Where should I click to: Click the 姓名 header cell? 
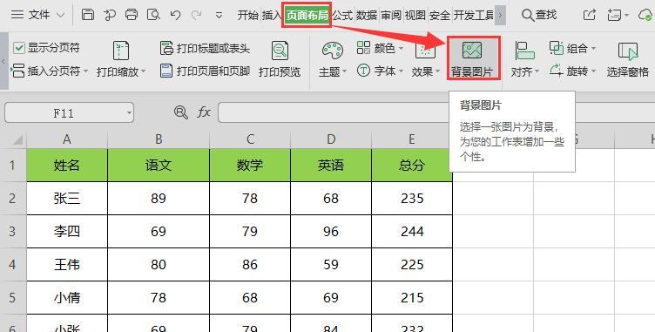pos(67,166)
